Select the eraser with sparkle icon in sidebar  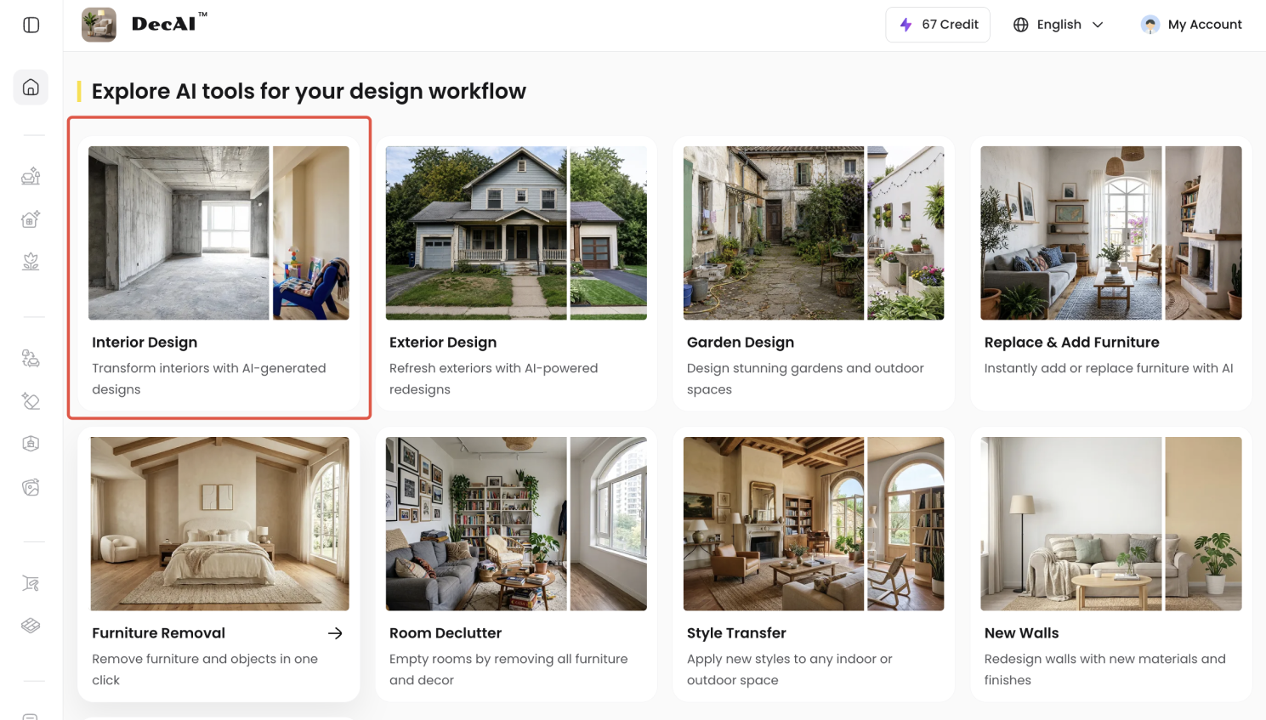[31, 400]
